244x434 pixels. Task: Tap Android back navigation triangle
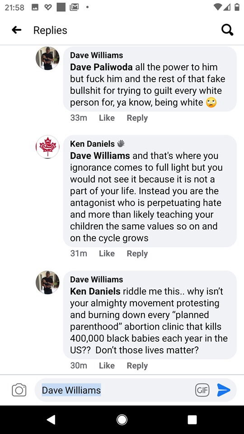click(x=51, y=420)
